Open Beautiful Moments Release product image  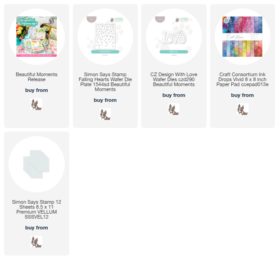[x=36, y=37]
